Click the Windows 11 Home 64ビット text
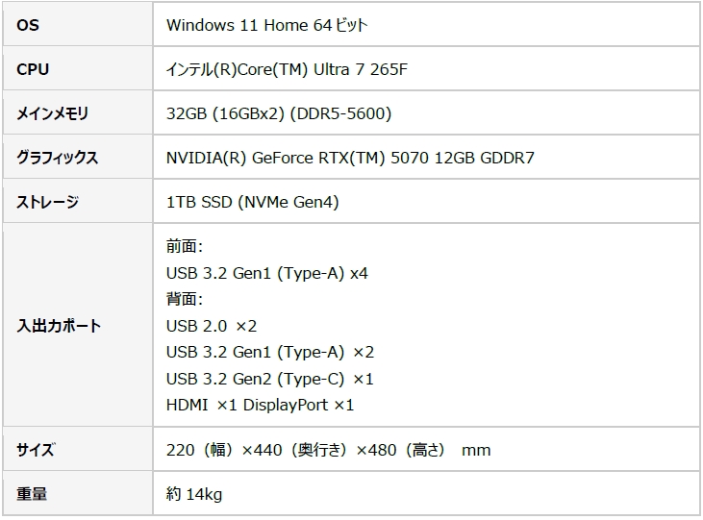 click(x=266, y=25)
